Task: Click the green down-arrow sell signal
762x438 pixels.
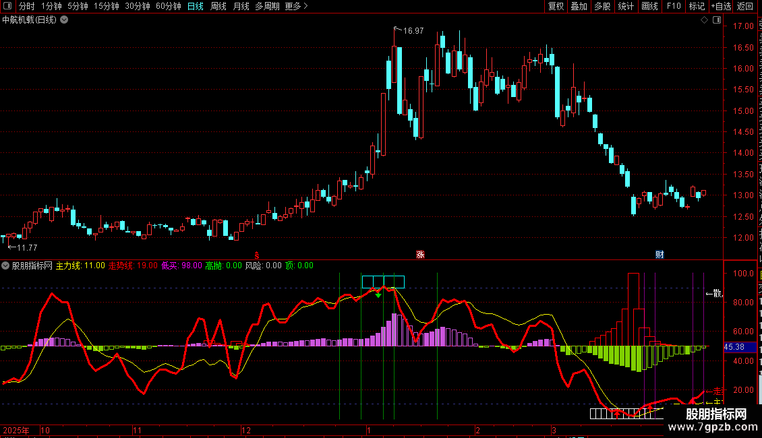Action: click(x=378, y=294)
